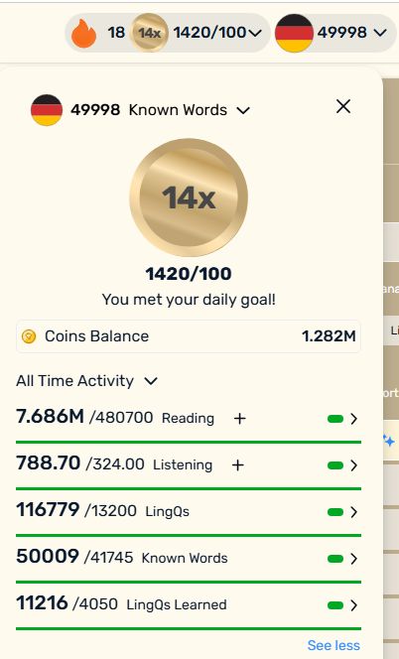The height and width of the screenshot is (659, 399).
Task: Click the green progress bar under Listening
Action: coord(189,488)
